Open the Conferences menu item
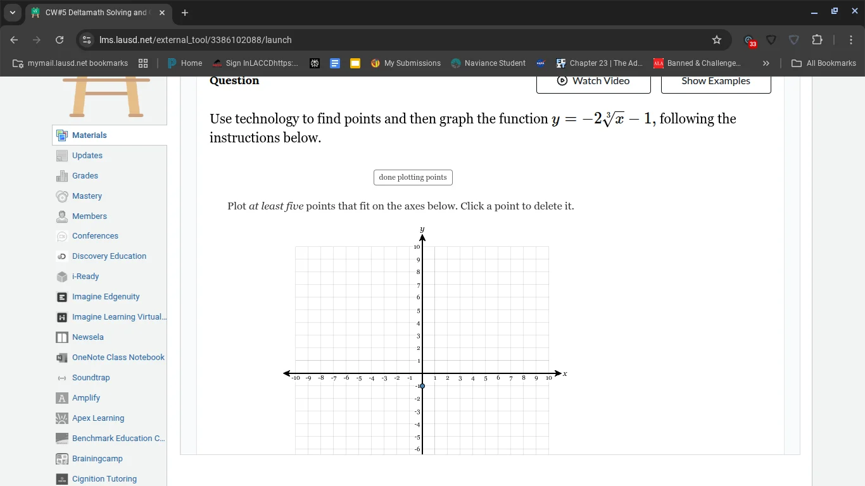Screen dimensions: 865x486 94,235
